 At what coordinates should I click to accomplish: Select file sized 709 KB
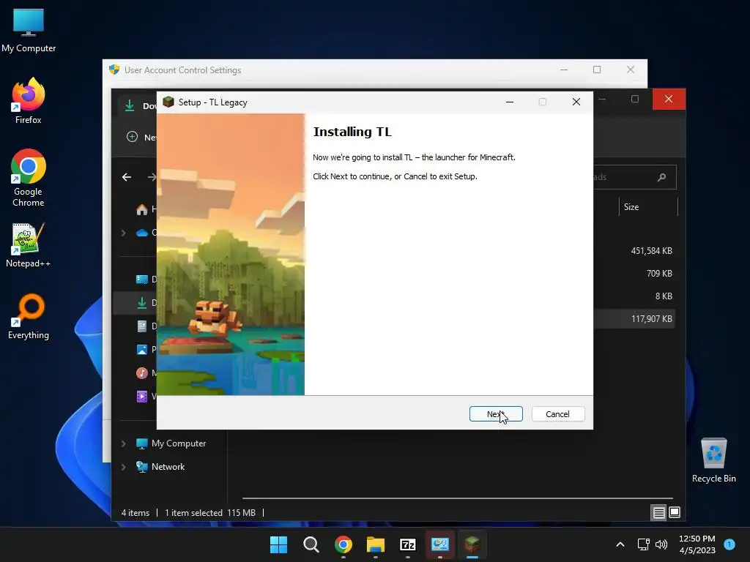(659, 274)
